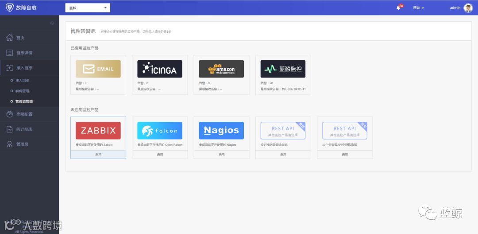Image resolution: width=478 pixels, height=234 pixels.
Task: Click the REST API pull alarm logo
Action: click(x=345, y=131)
